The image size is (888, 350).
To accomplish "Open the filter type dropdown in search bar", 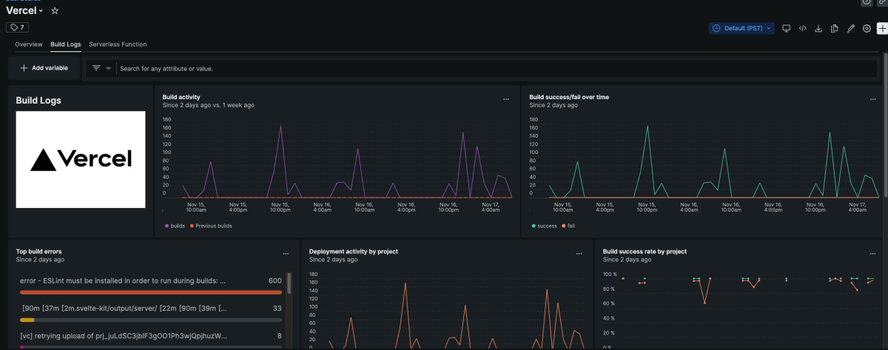I will tap(101, 68).
